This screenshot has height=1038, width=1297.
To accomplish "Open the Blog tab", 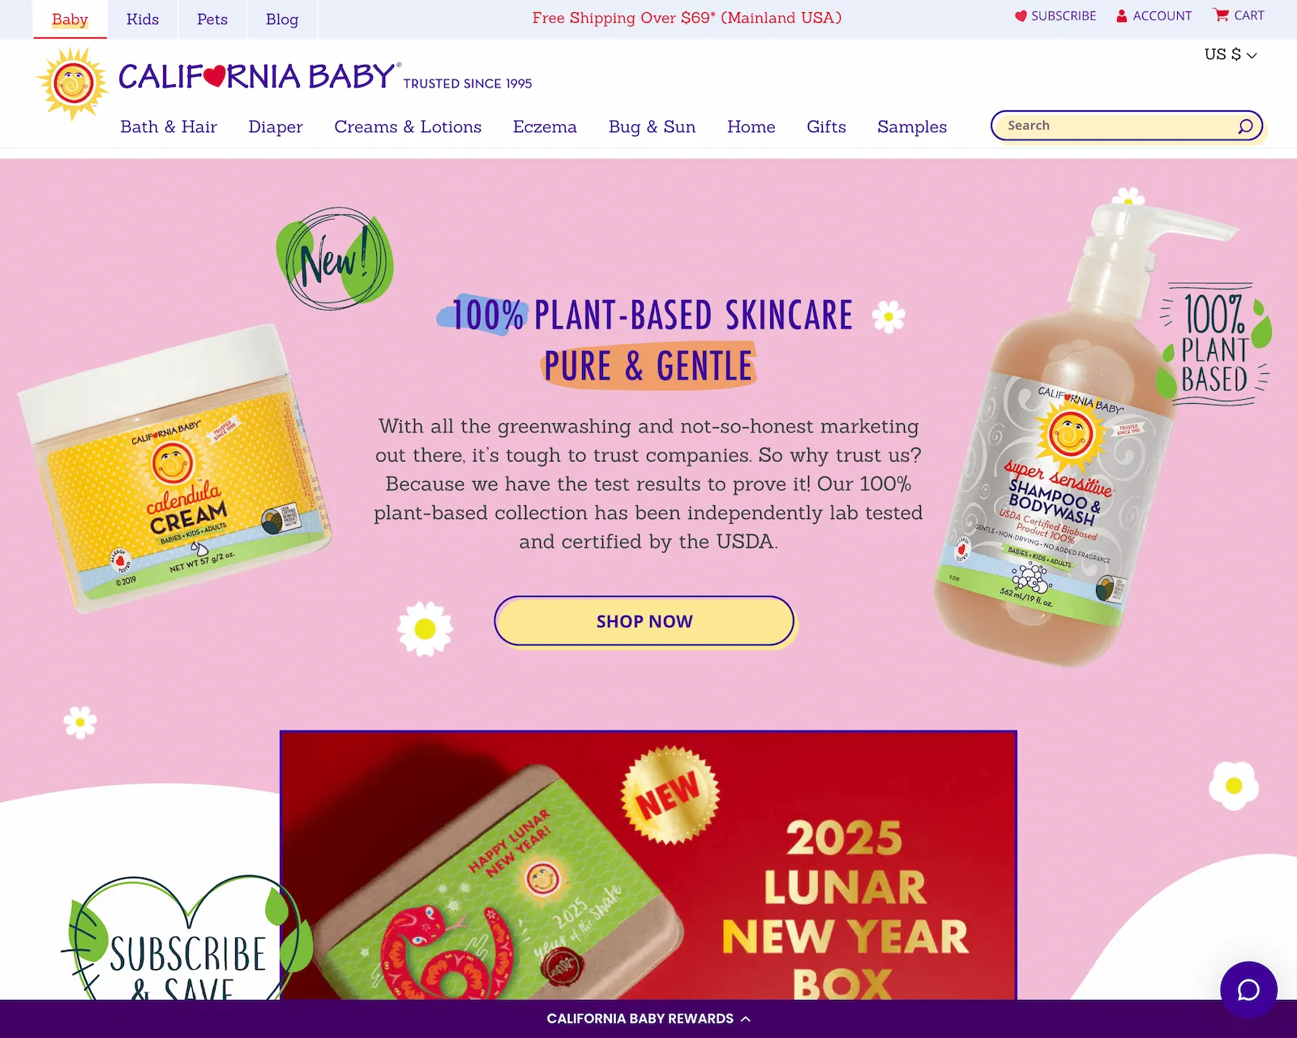I will [x=282, y=19].
